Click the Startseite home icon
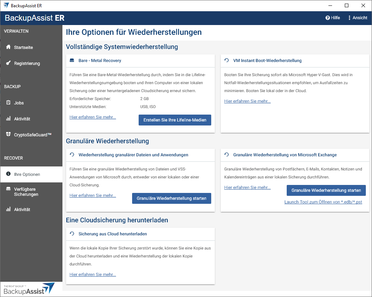Viewport: 372px width, 297px height. click(8, 47)
